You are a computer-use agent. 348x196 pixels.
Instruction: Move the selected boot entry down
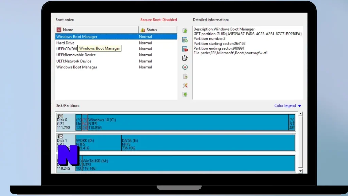[x=185, y=95]
